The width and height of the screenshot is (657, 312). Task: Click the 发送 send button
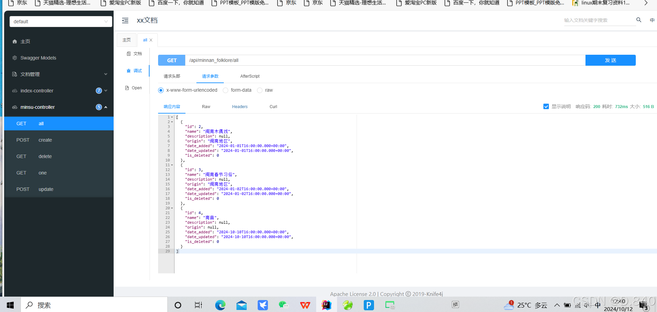[x=610, y=60]
